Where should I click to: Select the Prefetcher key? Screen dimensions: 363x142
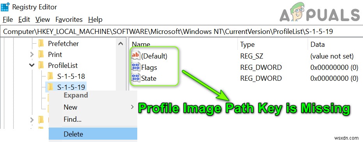[x=63, y=44]
